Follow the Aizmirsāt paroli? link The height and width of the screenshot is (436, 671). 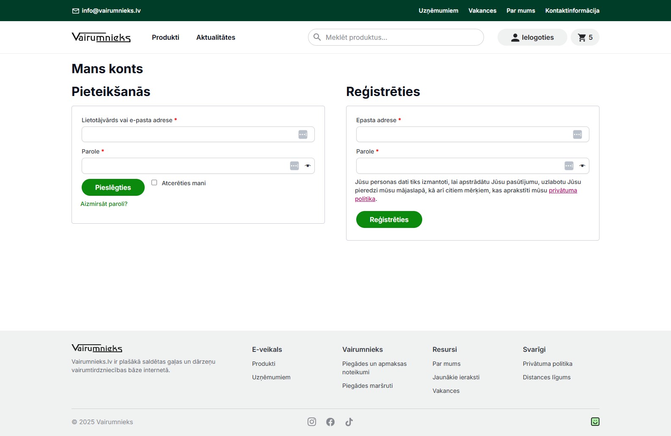coord(104,204)
